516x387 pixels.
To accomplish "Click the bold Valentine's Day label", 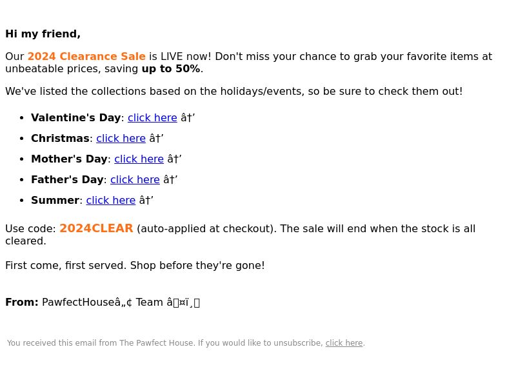I will pos(75,118).
